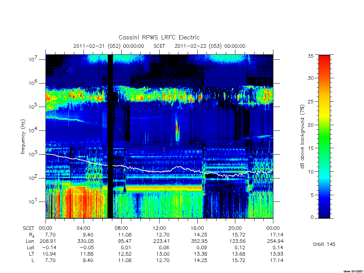The width and height of the screenshot is (364, 273).
Task: Click the LT value '10.94'
Action: tap(49, 254)
